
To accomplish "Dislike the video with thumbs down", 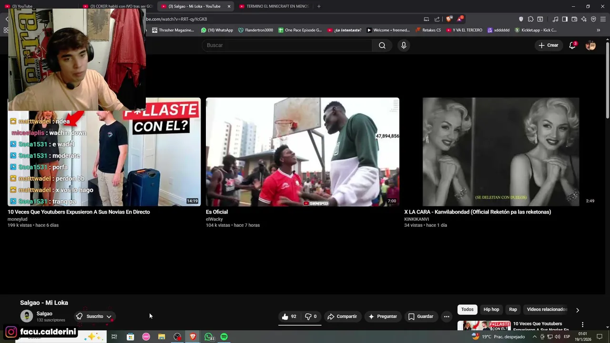I will point(311,316).
